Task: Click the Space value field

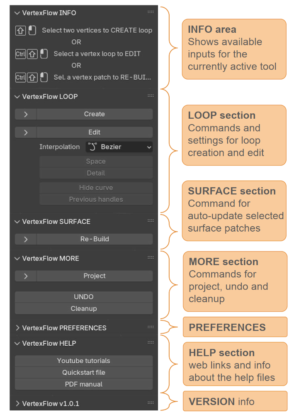Action: pos(96,161)
